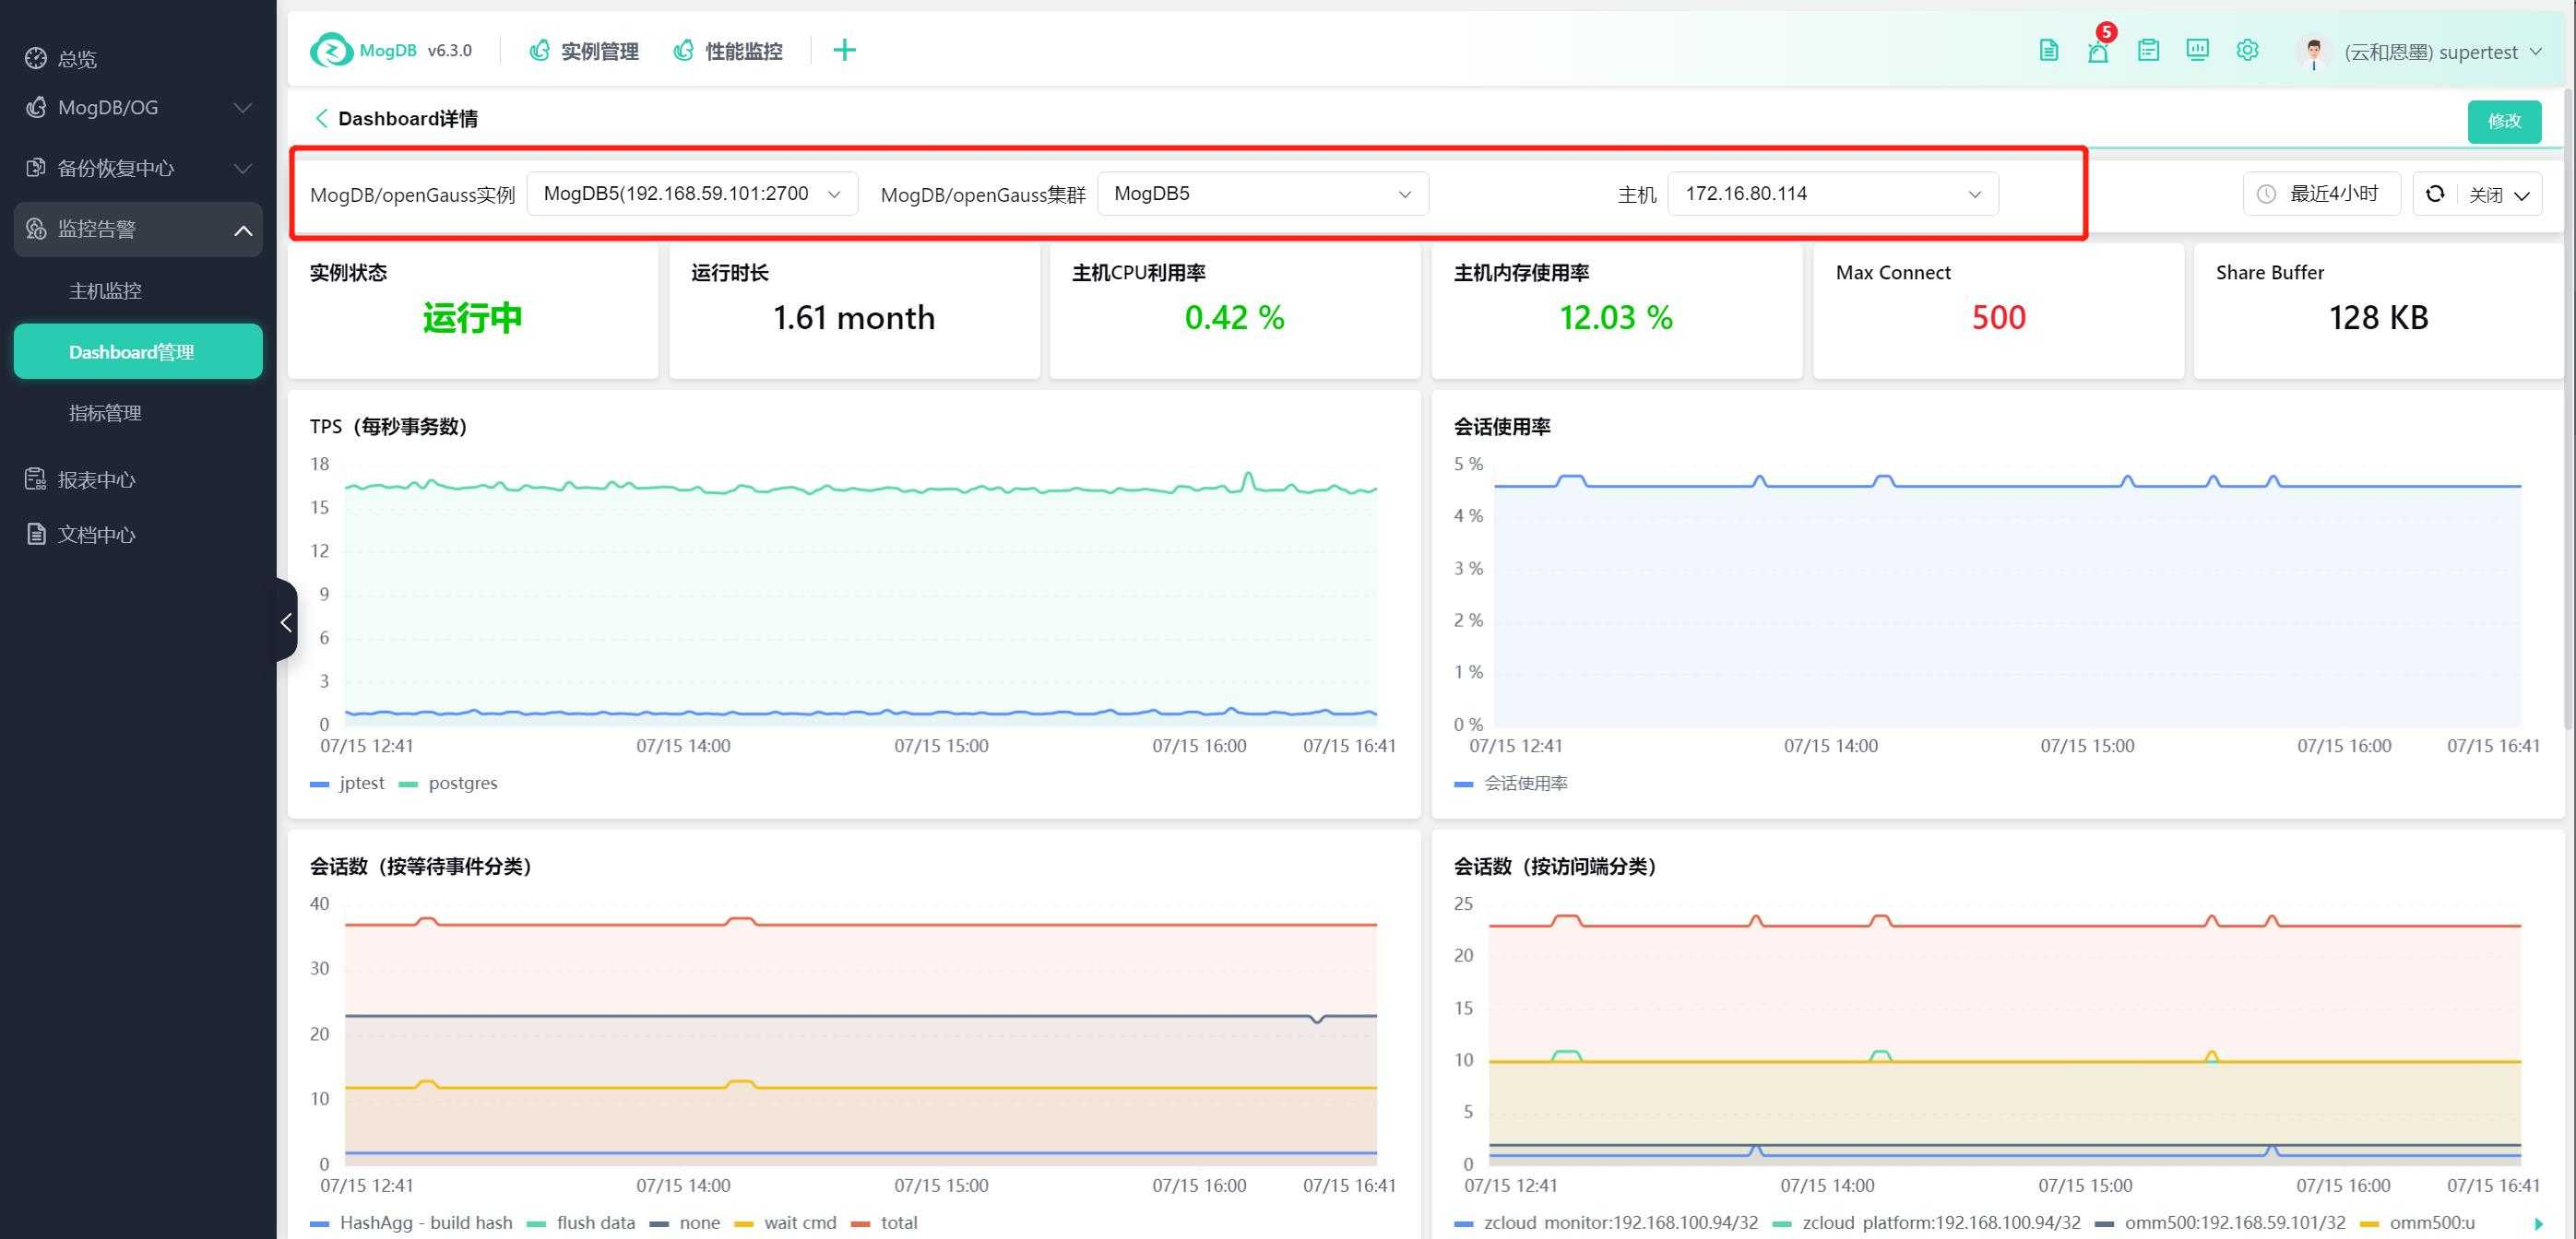Open settings gear icon in header
The image size is (2576, 1239).
2247,50
